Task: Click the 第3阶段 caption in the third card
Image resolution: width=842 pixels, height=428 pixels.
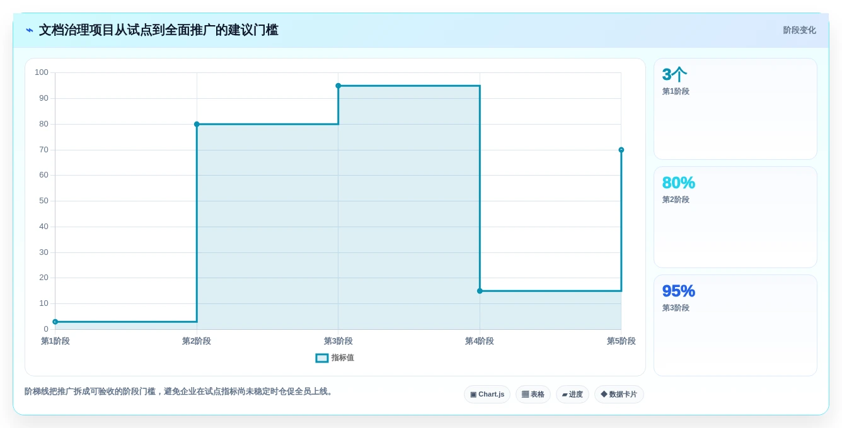Action: click(x=676, y=308)
